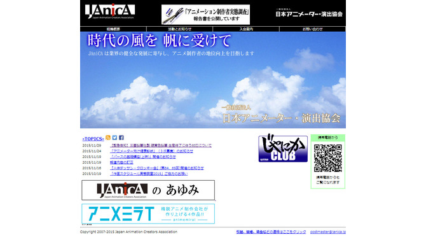Open the 2015/11/19 パース topic link
The height and width of the screenshot is (240, 426).
click(x=143, y=157)
